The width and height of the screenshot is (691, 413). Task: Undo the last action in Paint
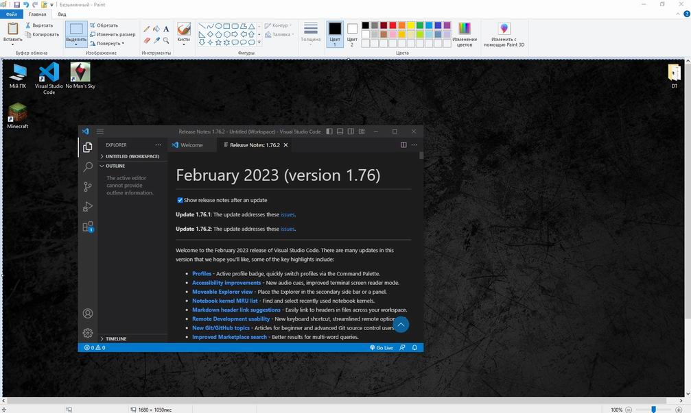coord(26,4)
